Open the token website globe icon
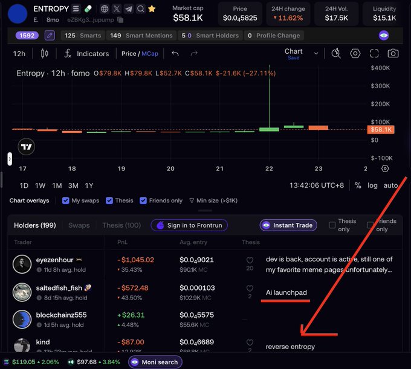This screenshot has width=411, height=369. [105, 9]
